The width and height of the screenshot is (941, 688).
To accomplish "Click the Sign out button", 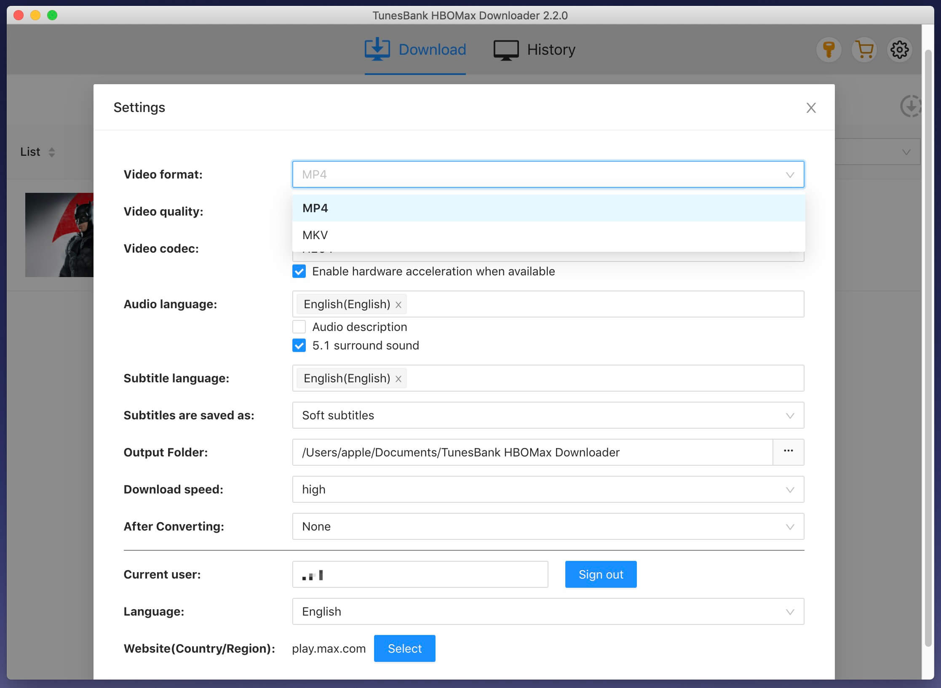I will tap(601, 574).
